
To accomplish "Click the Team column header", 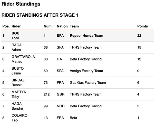I will click(x=74, y=26).
